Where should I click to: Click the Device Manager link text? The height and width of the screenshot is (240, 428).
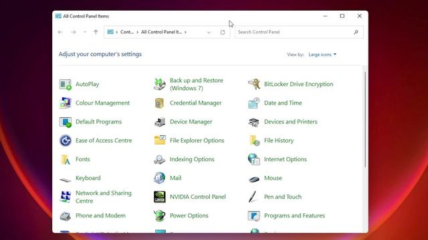(191, 121)
